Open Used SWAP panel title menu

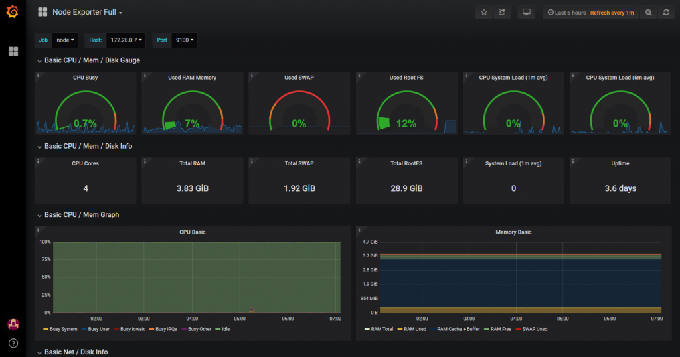click(x=299, y=78)
